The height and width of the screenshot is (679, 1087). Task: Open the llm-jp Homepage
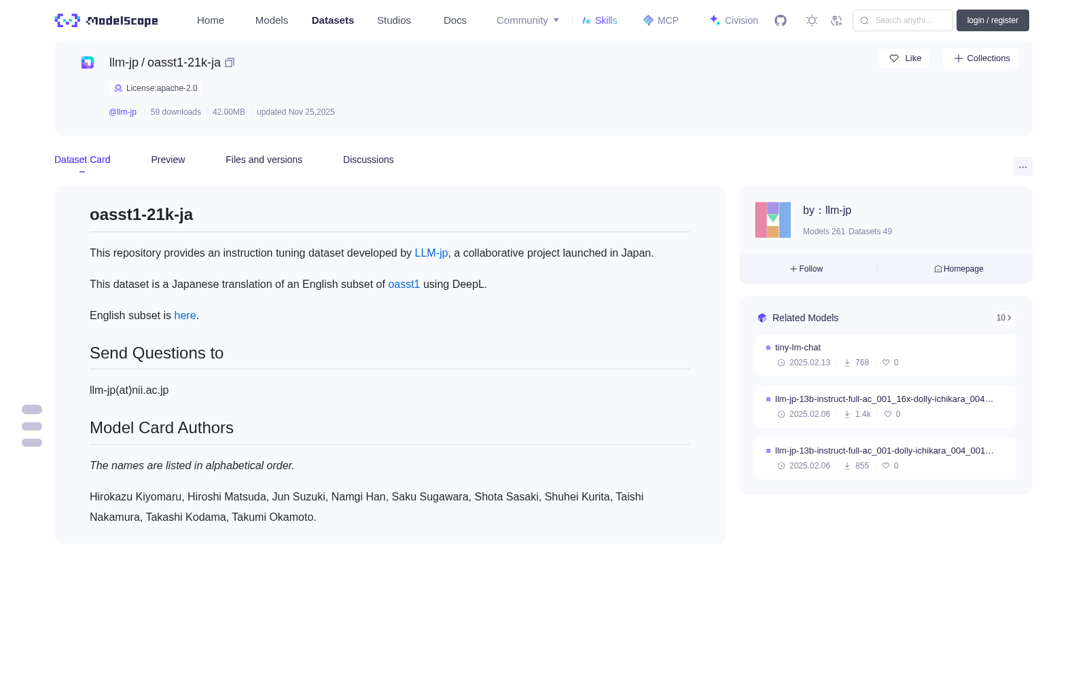point(959,269)
